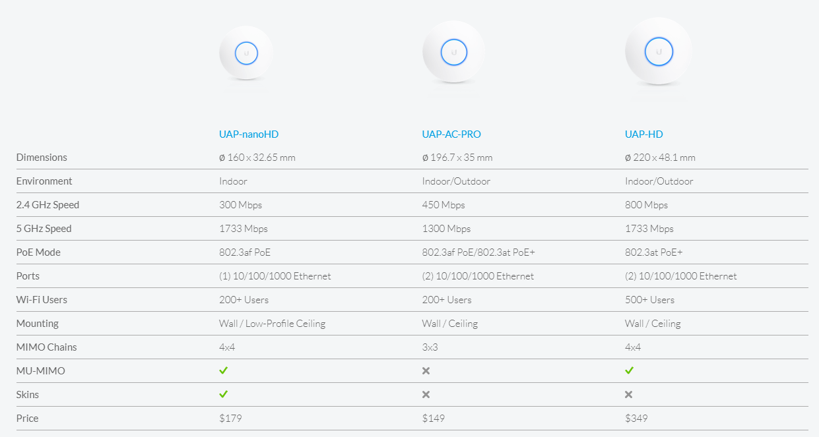
Task: Click the Skins cross for UAP-HD
Action: tap(629, 394)
